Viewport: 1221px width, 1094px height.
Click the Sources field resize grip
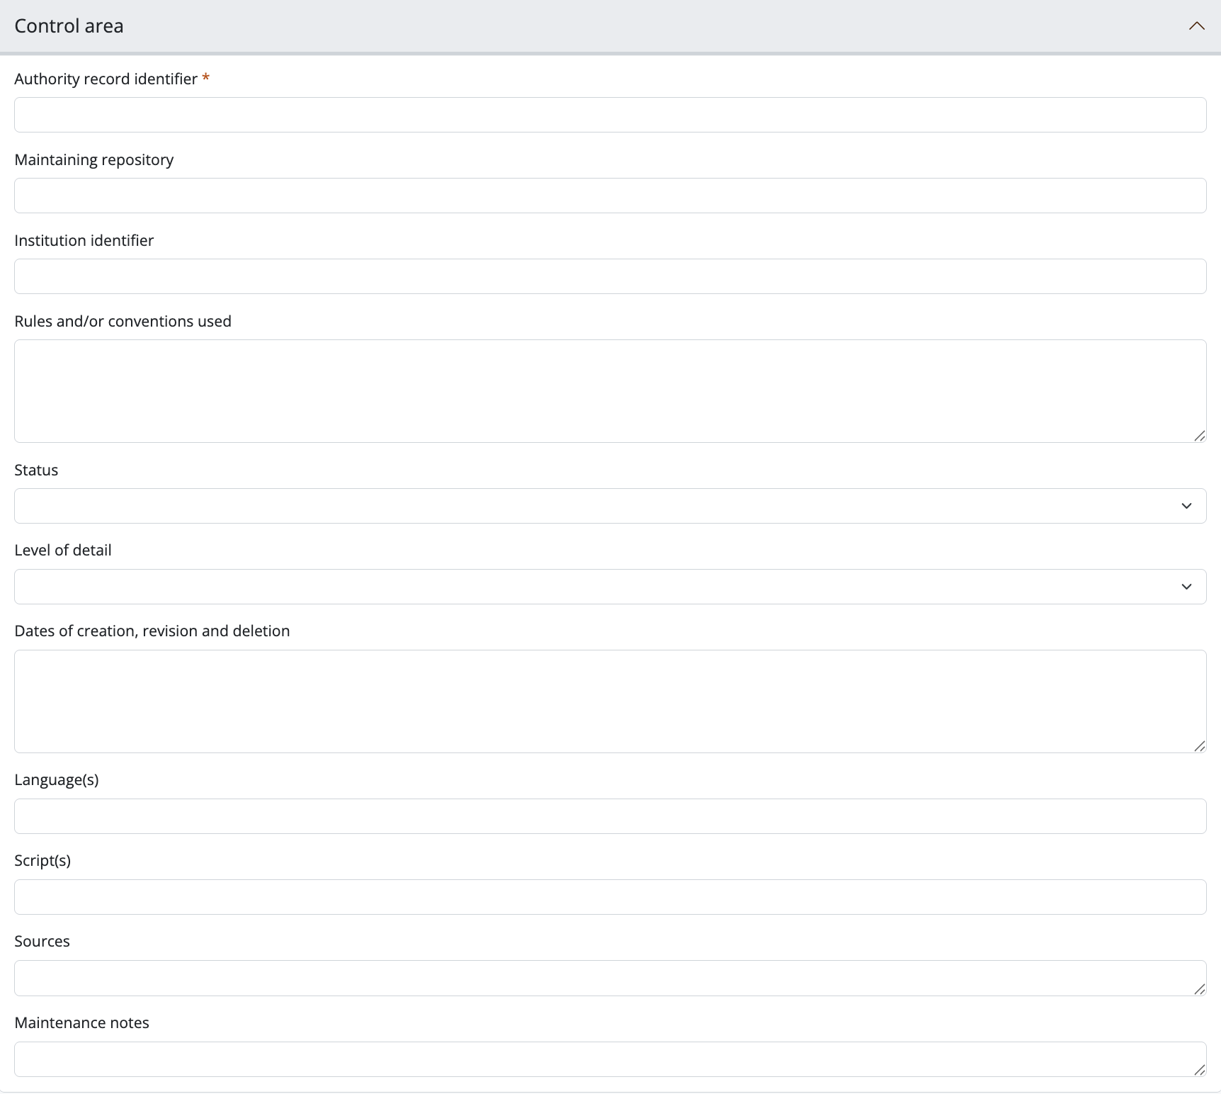(1199, 989)
